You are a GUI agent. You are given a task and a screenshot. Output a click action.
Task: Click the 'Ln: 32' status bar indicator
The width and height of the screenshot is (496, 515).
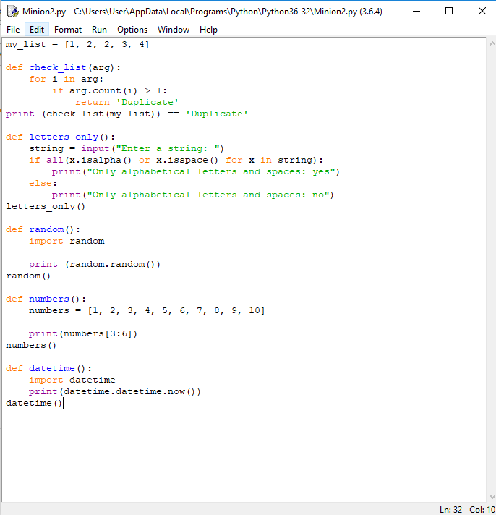[x=450, y=510]
